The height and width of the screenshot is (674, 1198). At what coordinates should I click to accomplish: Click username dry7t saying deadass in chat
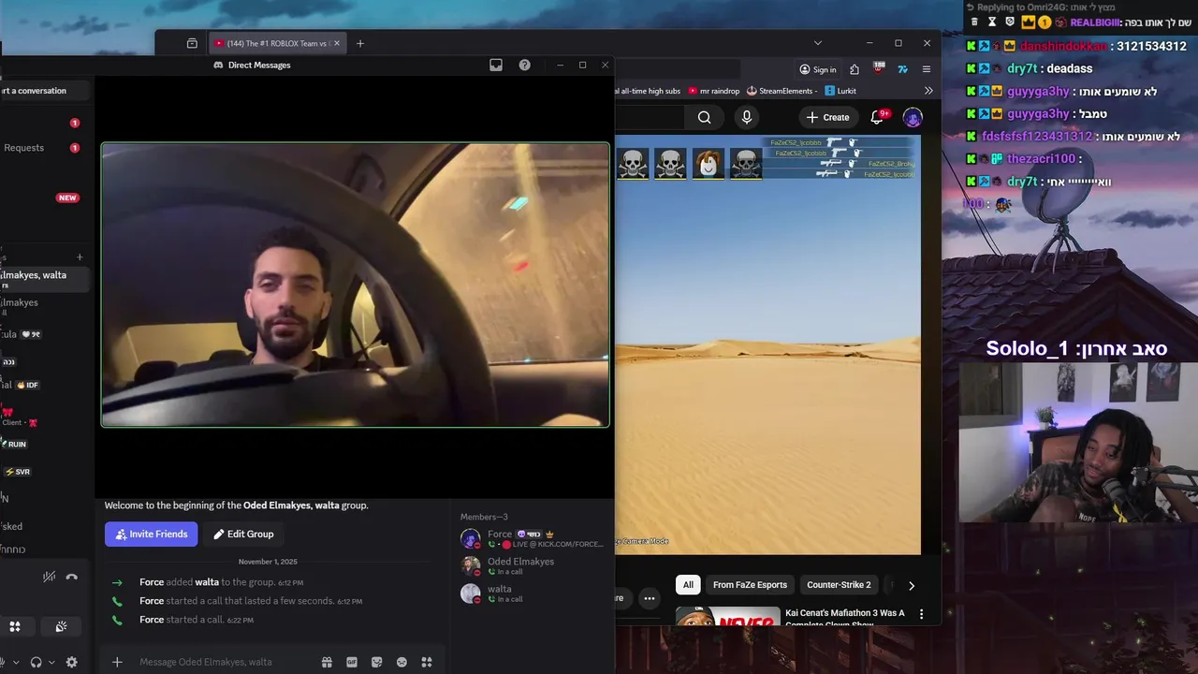1024,68
